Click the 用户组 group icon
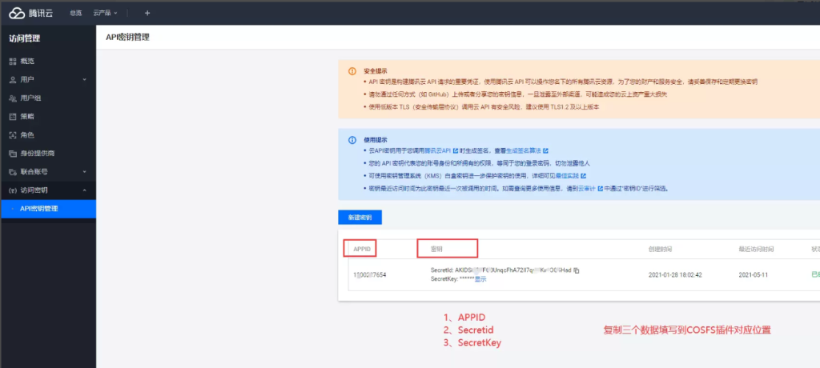 pos(13,98)
